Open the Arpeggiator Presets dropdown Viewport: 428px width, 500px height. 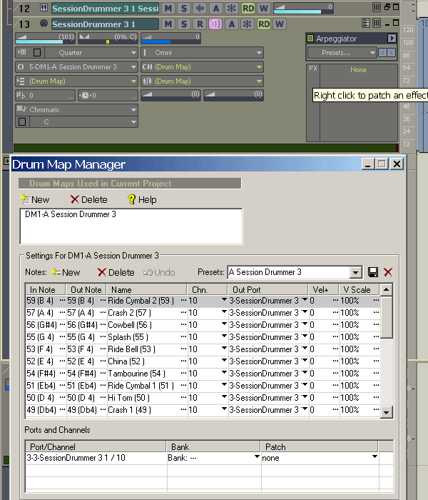[372, 53]
